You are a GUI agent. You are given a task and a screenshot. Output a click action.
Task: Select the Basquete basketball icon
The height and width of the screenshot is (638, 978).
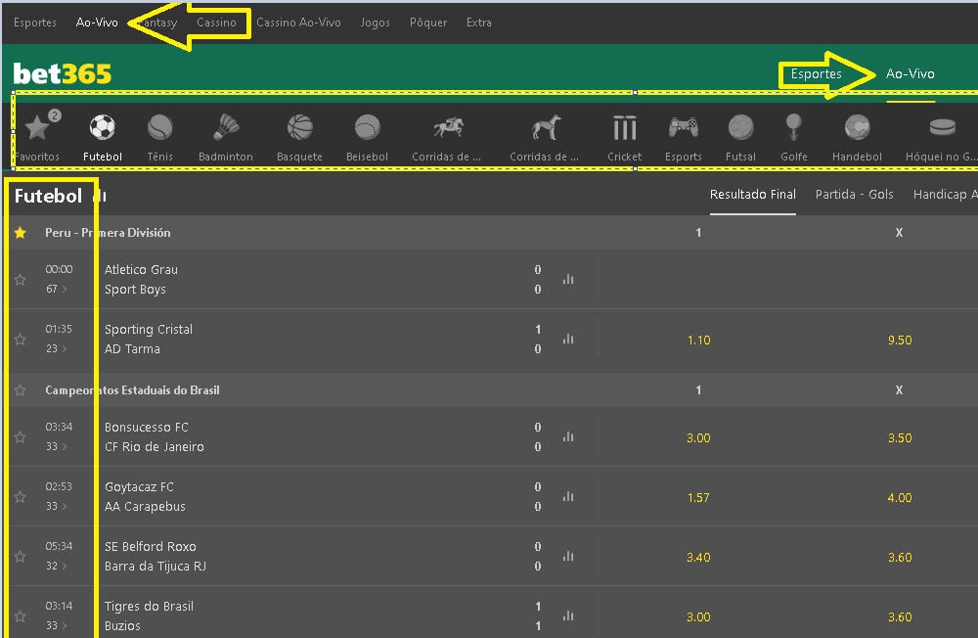point(300,127)
